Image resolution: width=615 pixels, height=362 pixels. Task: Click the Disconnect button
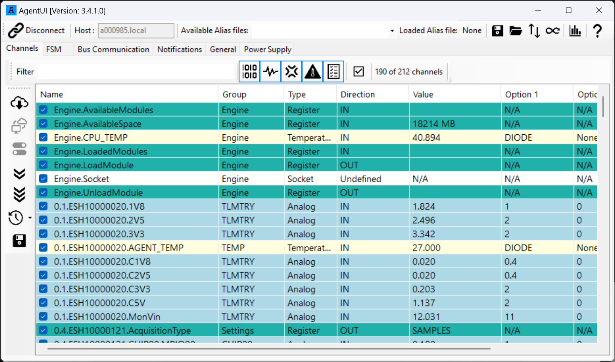37,30
